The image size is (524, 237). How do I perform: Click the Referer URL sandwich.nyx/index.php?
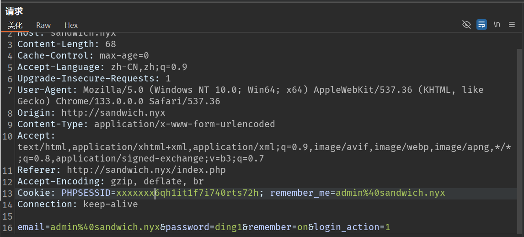tap(146, 170)
